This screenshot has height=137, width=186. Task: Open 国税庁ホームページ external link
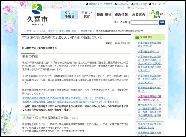pyautogui.click(x=71, y=102)
